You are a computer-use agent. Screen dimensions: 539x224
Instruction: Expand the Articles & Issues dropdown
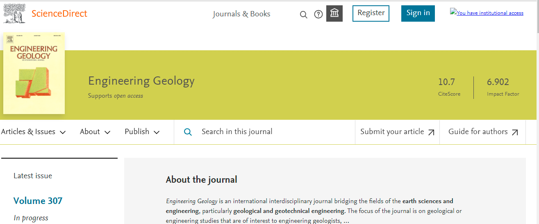pos(33,132)
